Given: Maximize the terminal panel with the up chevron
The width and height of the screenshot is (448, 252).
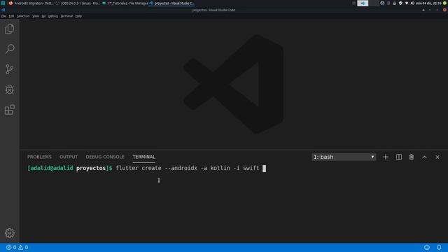Looking at the screenshot, I should pos(424,157).
